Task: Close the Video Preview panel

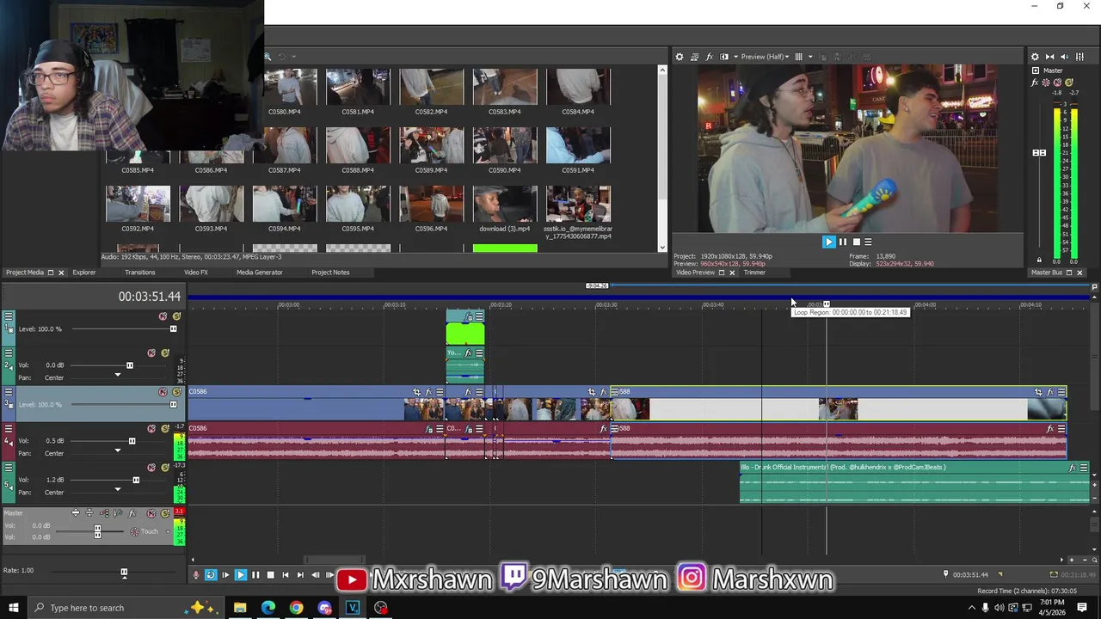Action: (x=732, y=273)
